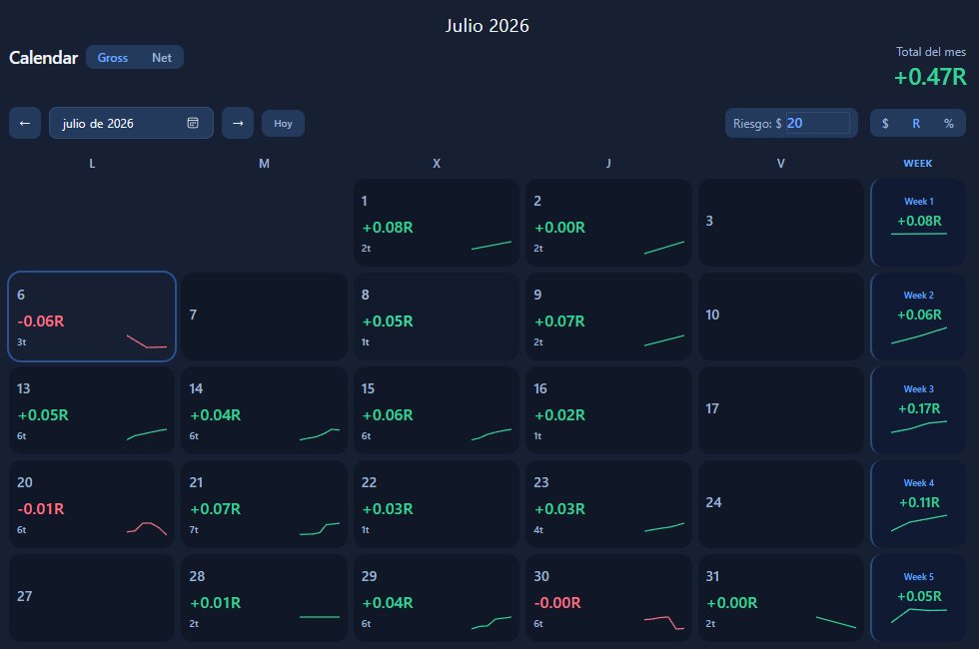
Task: Select empty day 24 cell
Action: point(781,504)
